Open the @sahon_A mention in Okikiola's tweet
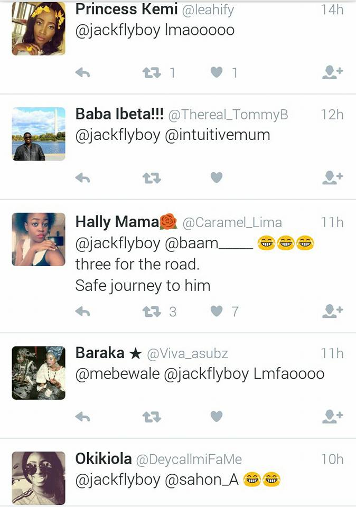This screenshot has width=356, height=507. 202,480
